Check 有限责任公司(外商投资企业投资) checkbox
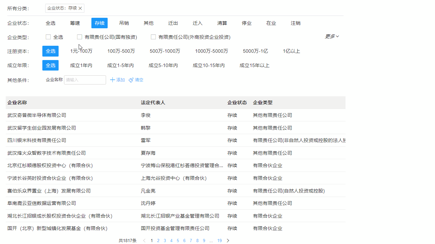This screenshot has height=244, width=435. (153, 37)
